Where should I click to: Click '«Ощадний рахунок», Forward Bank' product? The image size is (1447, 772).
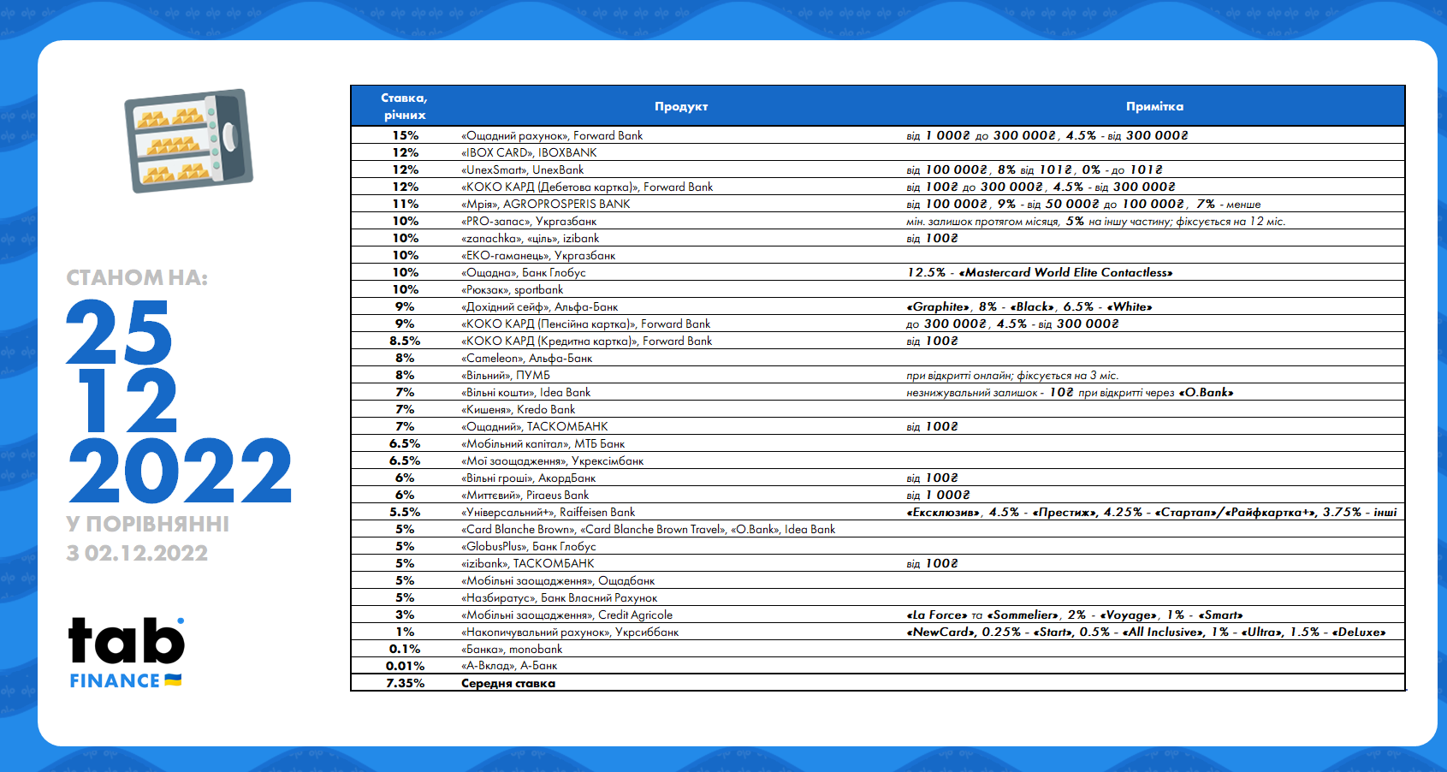(x=552, y=135)
